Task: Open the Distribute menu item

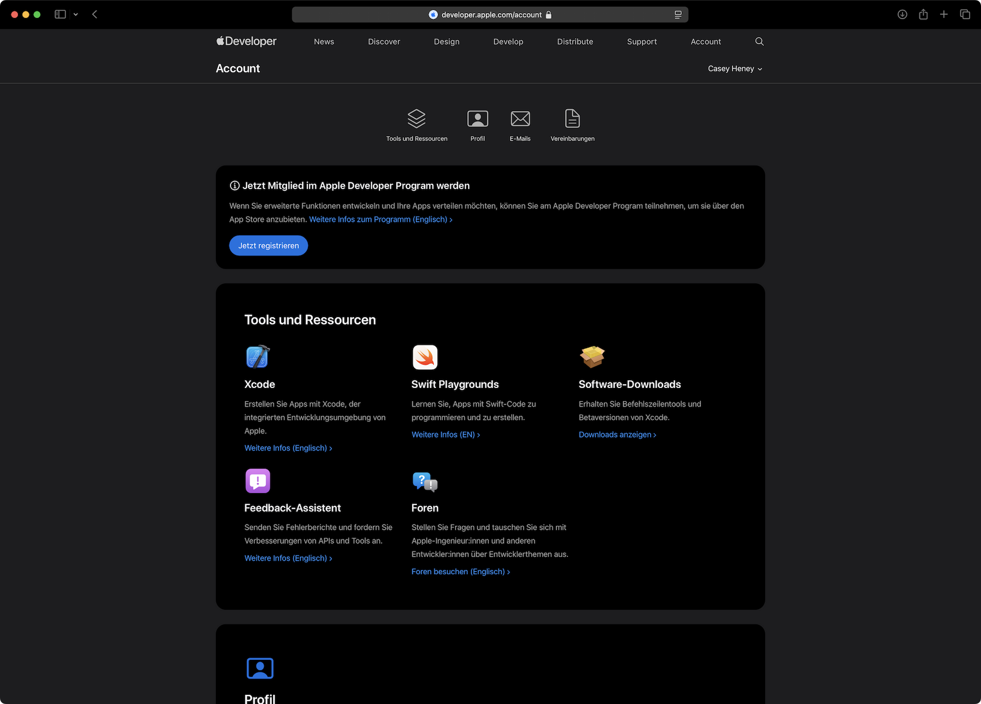Action: [575, 41]
